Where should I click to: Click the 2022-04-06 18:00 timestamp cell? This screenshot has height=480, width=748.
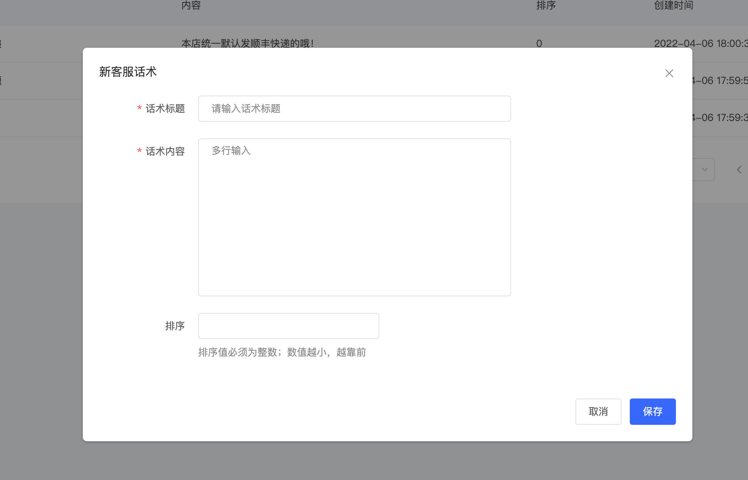tap(700, 43)
